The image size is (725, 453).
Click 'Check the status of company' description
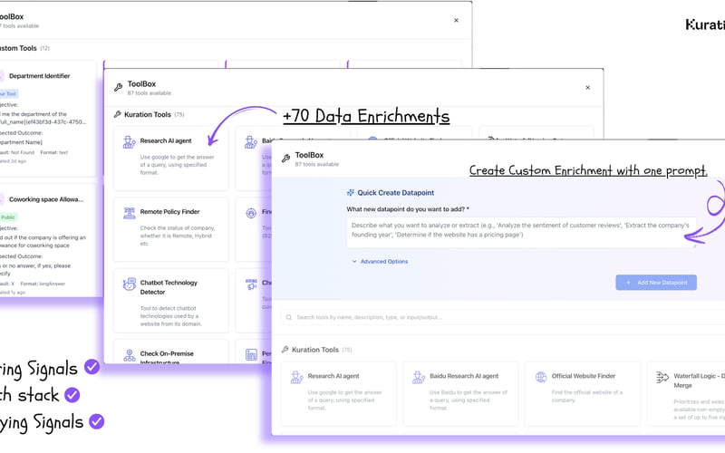pyautogui.click(x=177, y=236)
